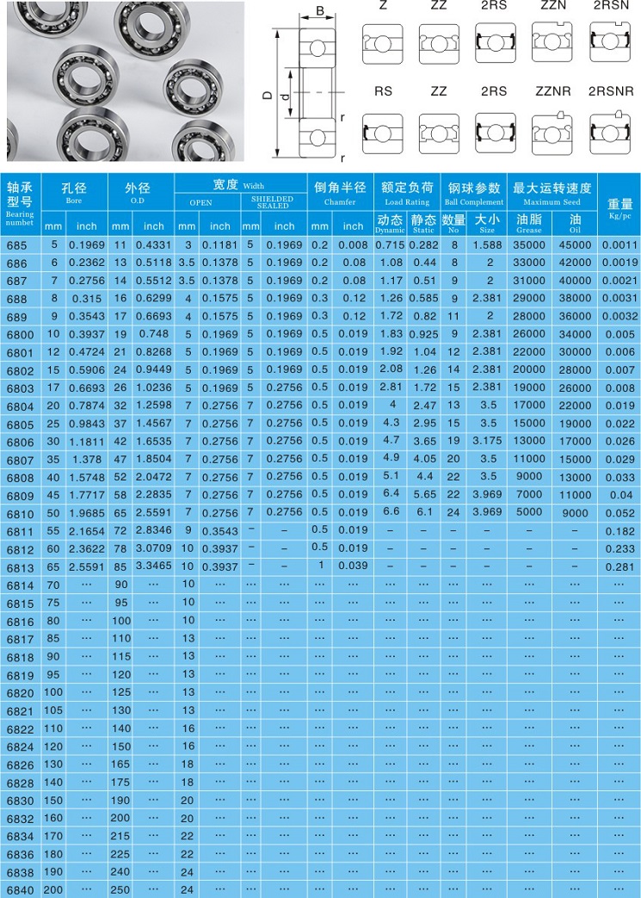Click the 2.8346 O.D inch value
Viewport: 641px width, 898px height.
click(153, 530)
